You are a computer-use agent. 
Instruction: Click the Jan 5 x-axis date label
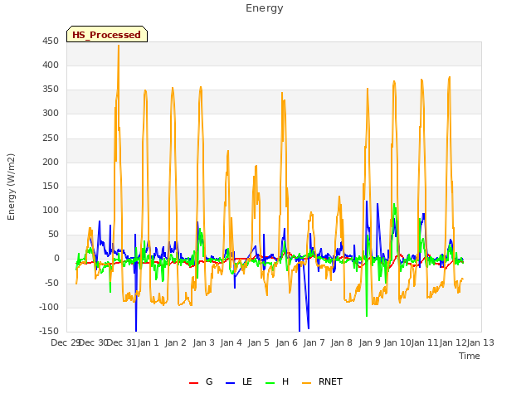point(259,342)
